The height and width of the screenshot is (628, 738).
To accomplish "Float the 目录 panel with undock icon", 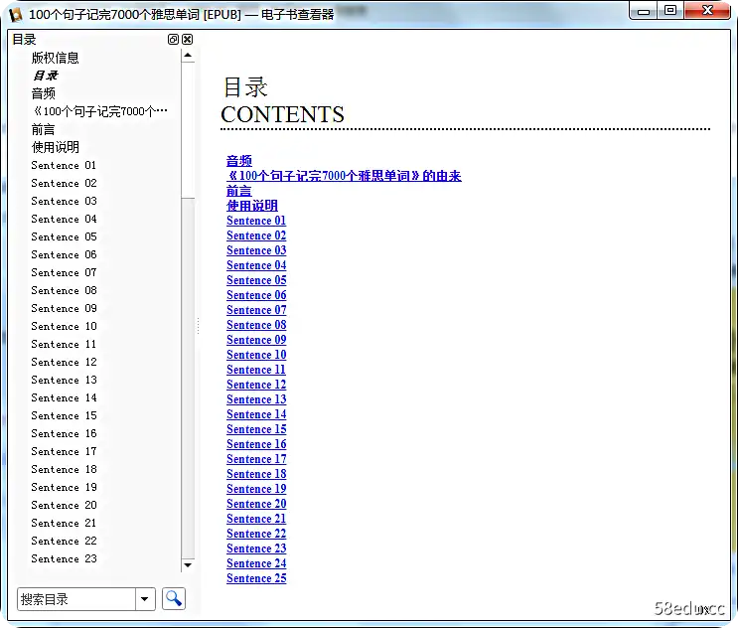I will [x=173, y=40].
